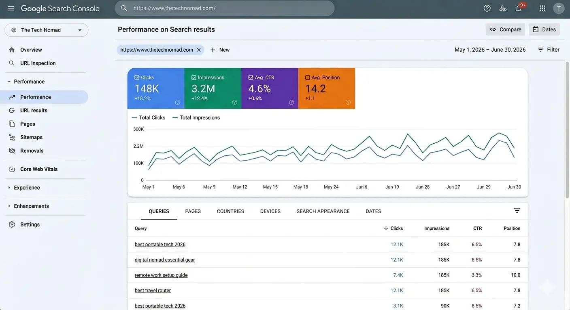
Task: Click the user management icon in top bar
Action: [502, 7]
